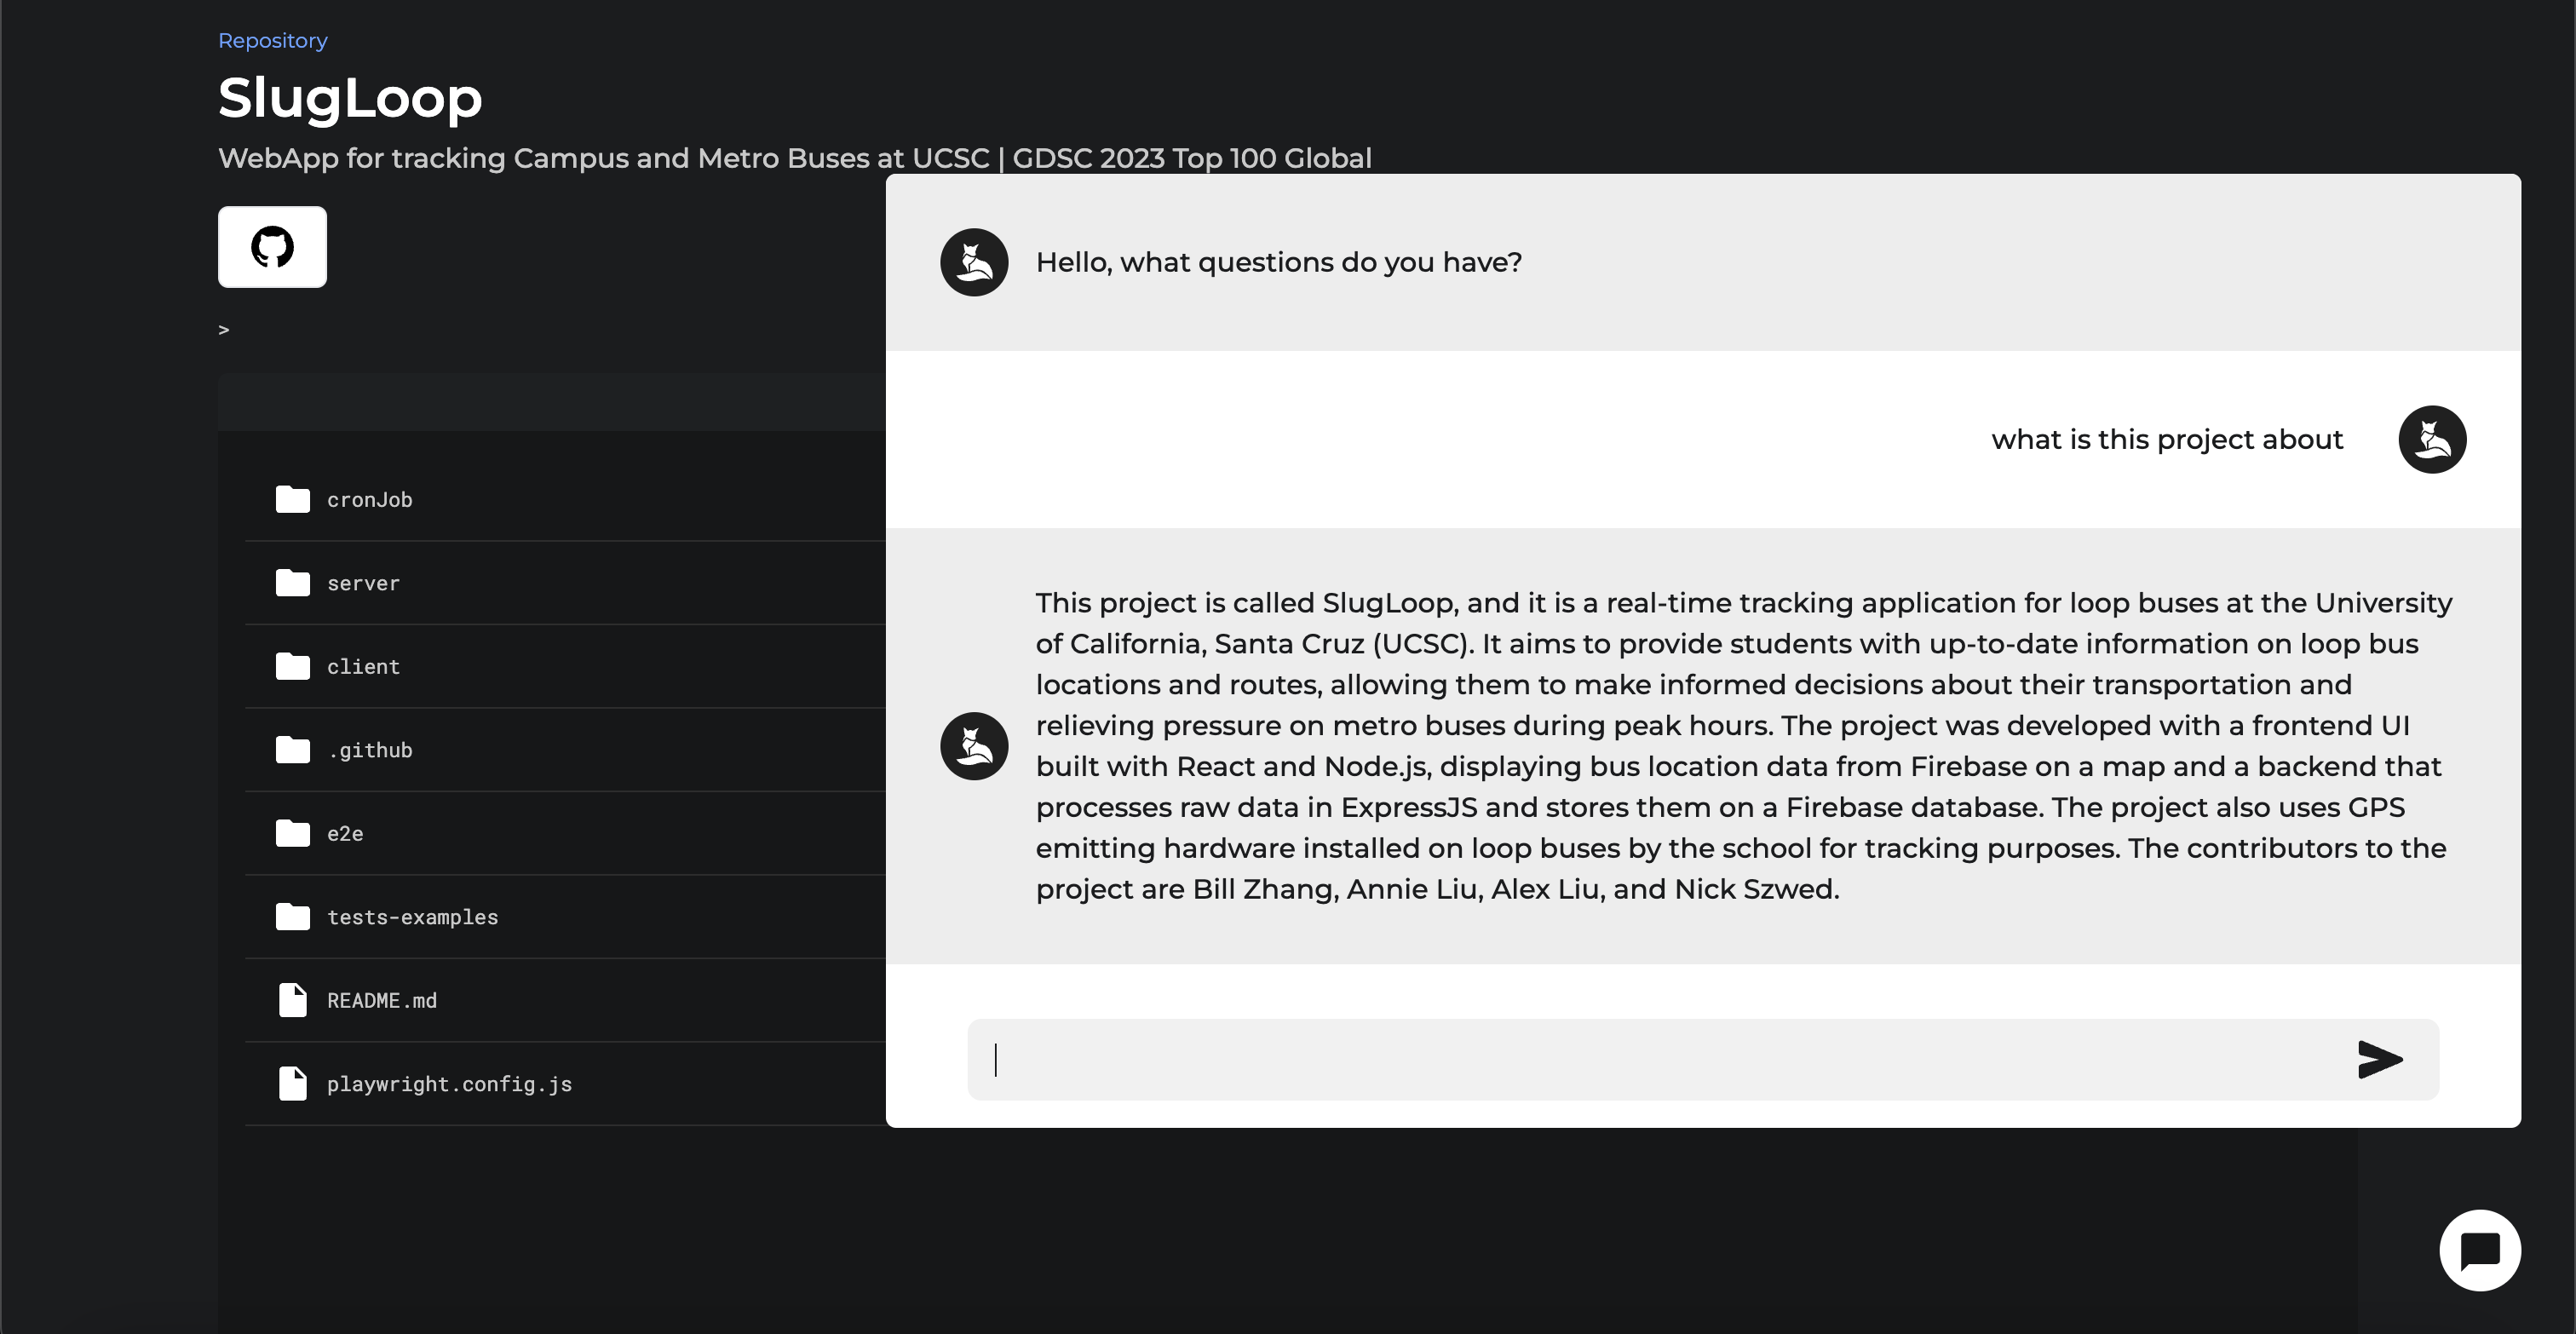Toggle the chat bubble launcher icon
The height and width of the screenshot is (1334, 2576).
(2480, 1250)
